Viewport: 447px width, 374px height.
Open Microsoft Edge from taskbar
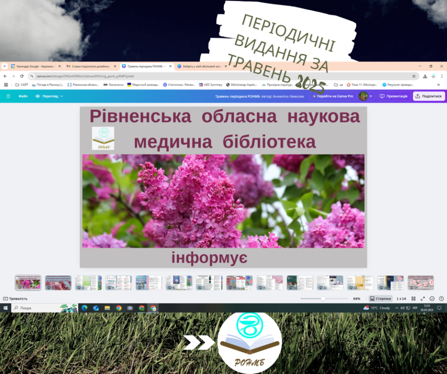tap(84, 308)
